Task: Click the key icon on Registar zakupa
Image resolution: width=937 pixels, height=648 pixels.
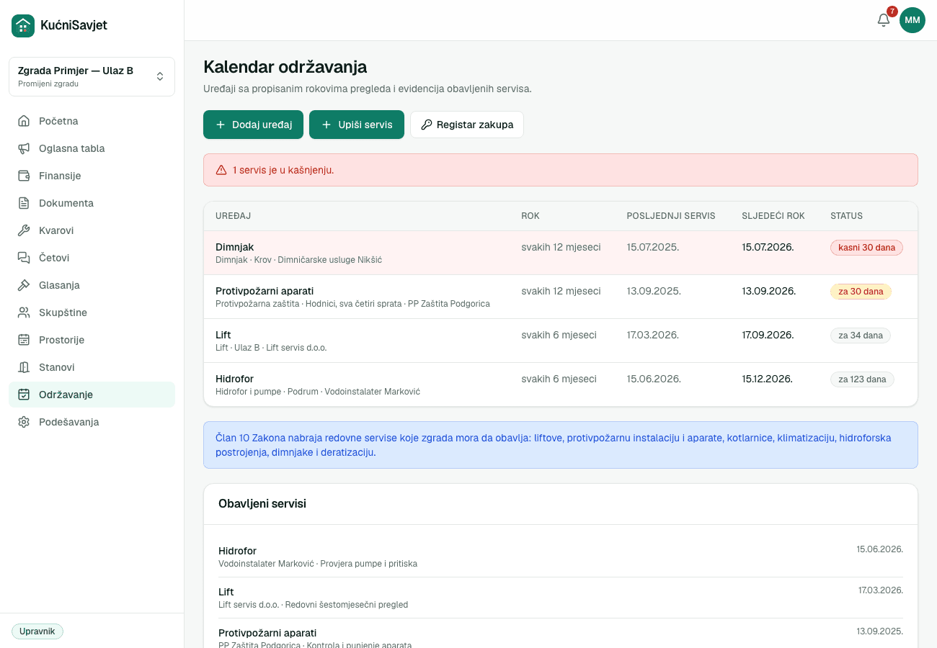Action: point(427,125)
